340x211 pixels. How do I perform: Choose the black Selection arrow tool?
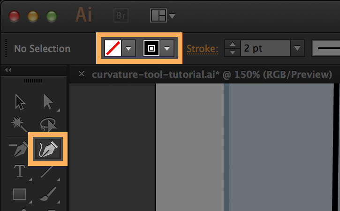click(20, 101)
